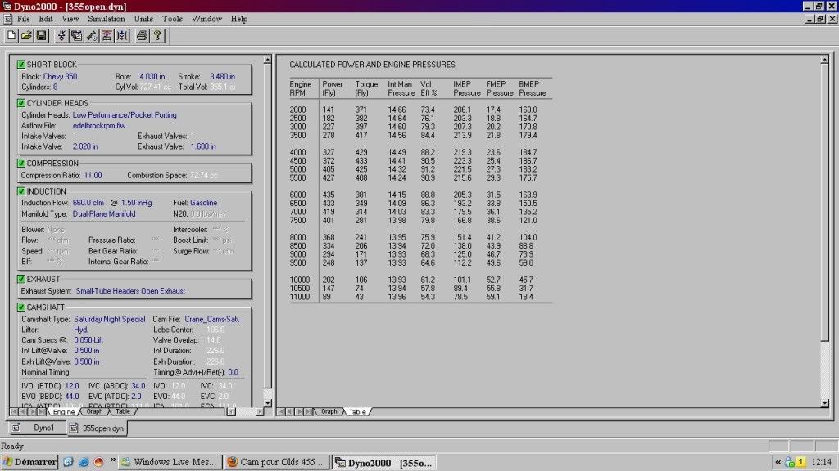Click the Démarrer start button
839x471 pixels.
click(29, 462)
